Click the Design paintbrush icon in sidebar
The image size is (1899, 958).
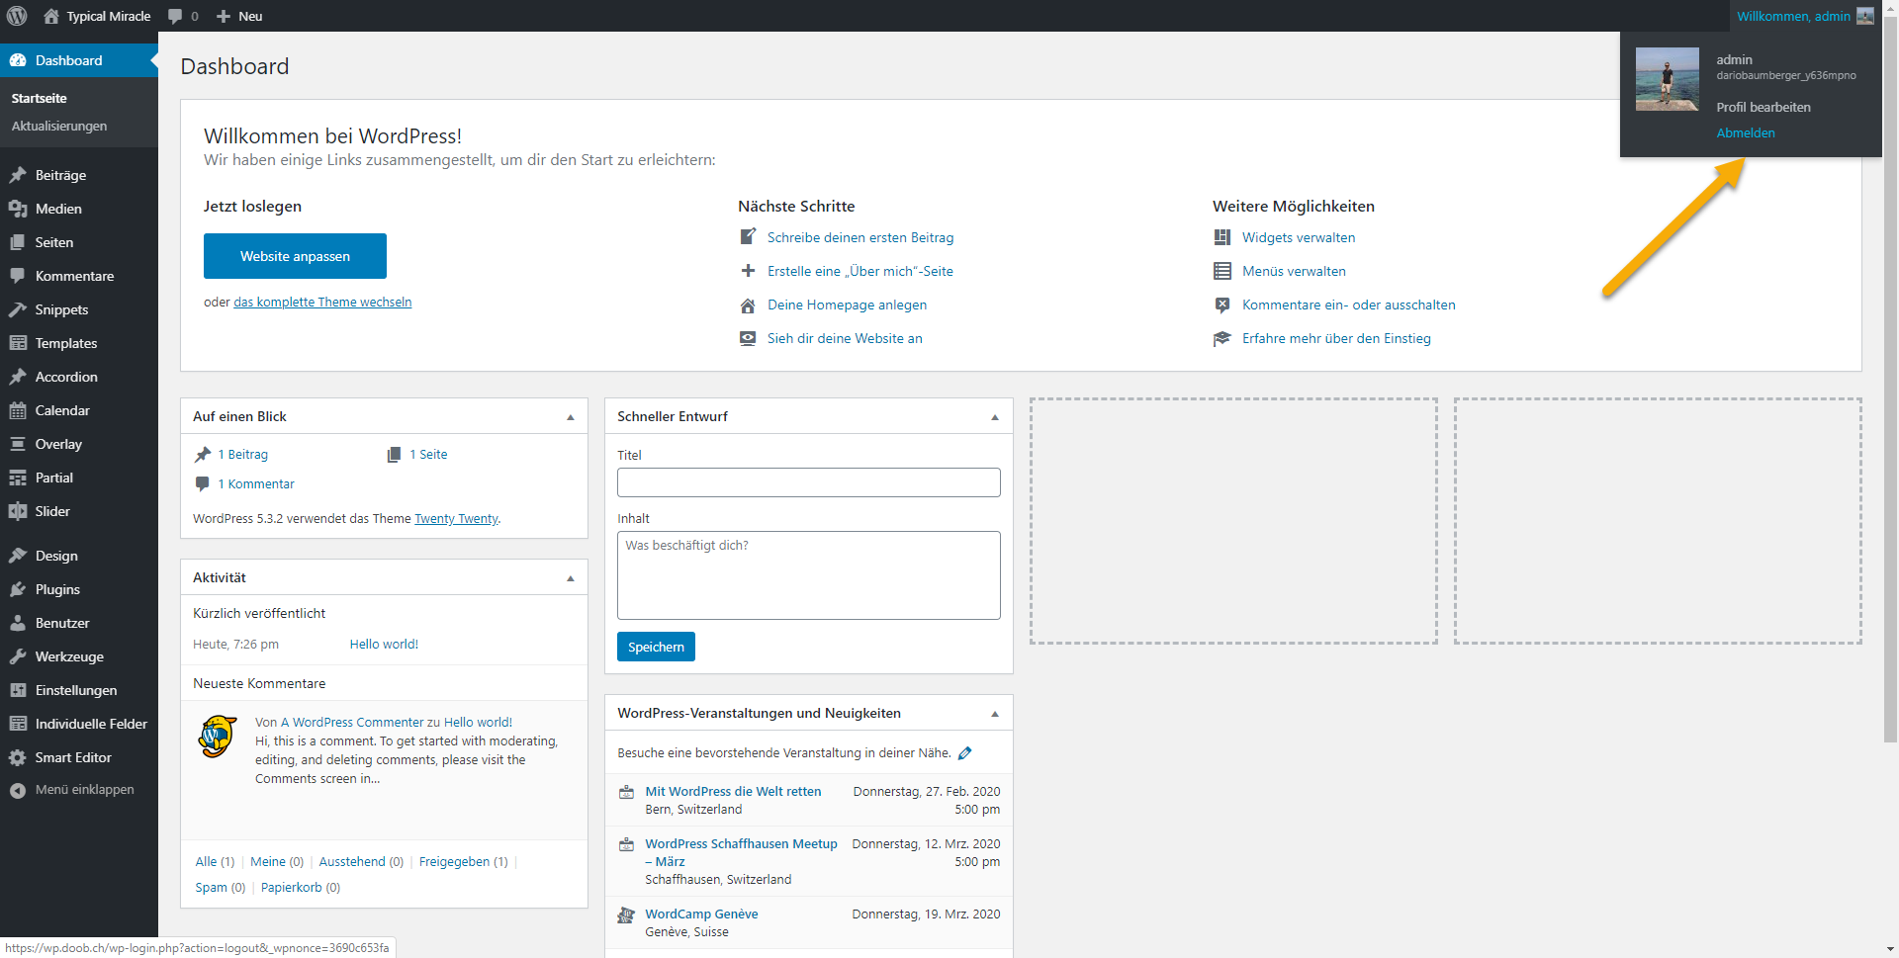(18, 556)
